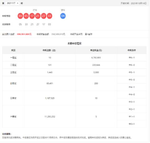The height and width of the screenshot is (143, 150).
Task: Click 27 in the ball draw order row
Action: tap(38, 25)
